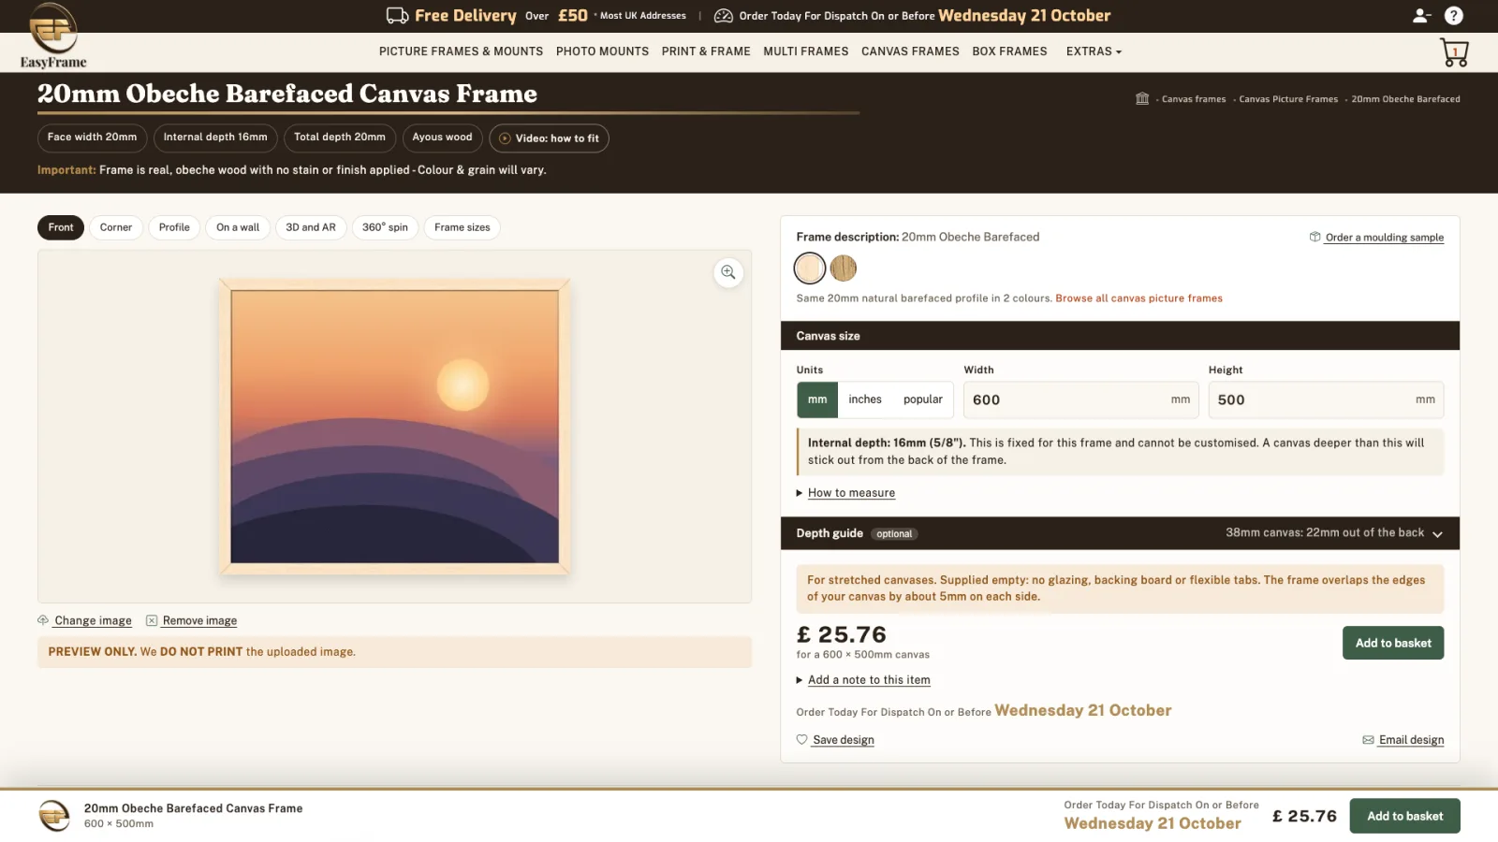The width and height of the screenshot is (1498, 842).
Task: Switch to the Profile view tab
Action: click(x=174, y=227)
